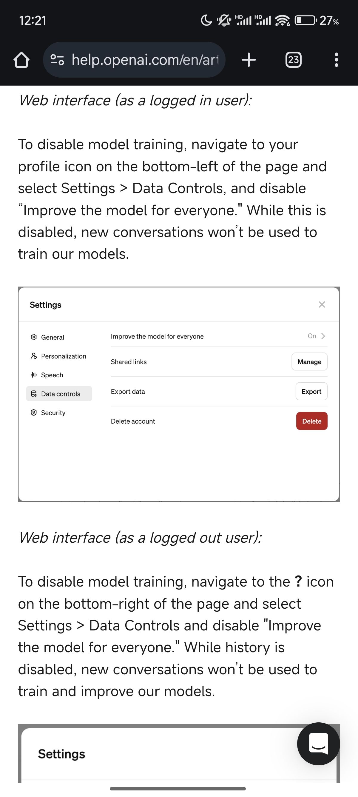Select General in settings sidebar

(52, 337)
